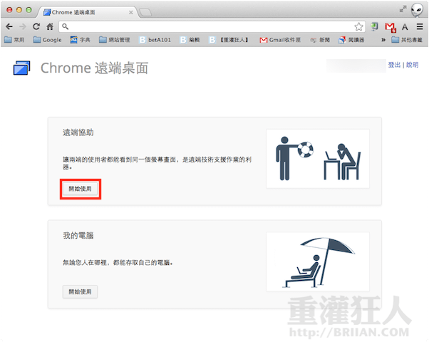Click 開始使用 under 我的電腦
This screenshot has height=342, width=429.
tap(79, 291)
